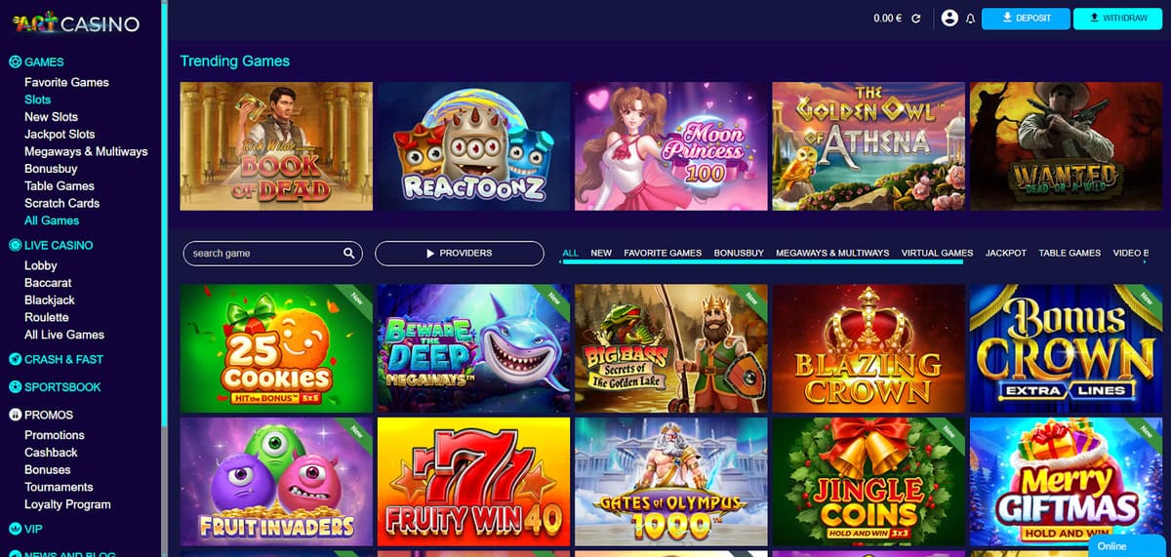Click the search magnifier icon
The width and height of the screenshot is (1171, 557).
pyautogui.click(x=349, y=254)
